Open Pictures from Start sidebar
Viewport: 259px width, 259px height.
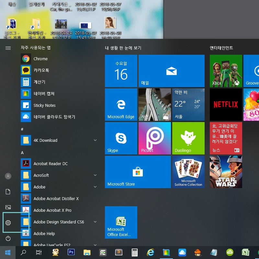click(8, 207)
